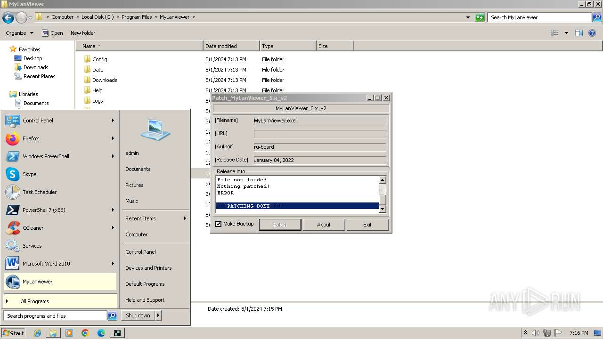Viewport: 603px width, 339px height.
Task: Open Control Panel icon in Start menu list
Action: pos(13,121)
